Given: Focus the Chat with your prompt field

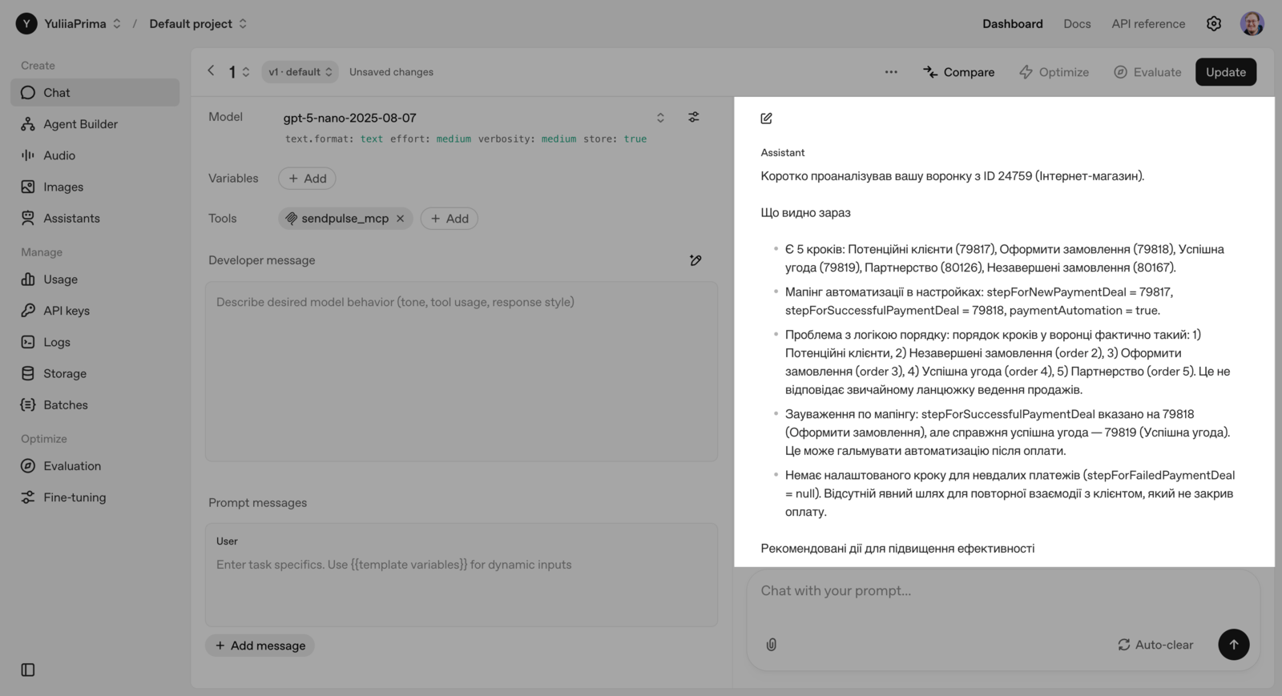Looking at the screenshot, I should pos(1002,591).
